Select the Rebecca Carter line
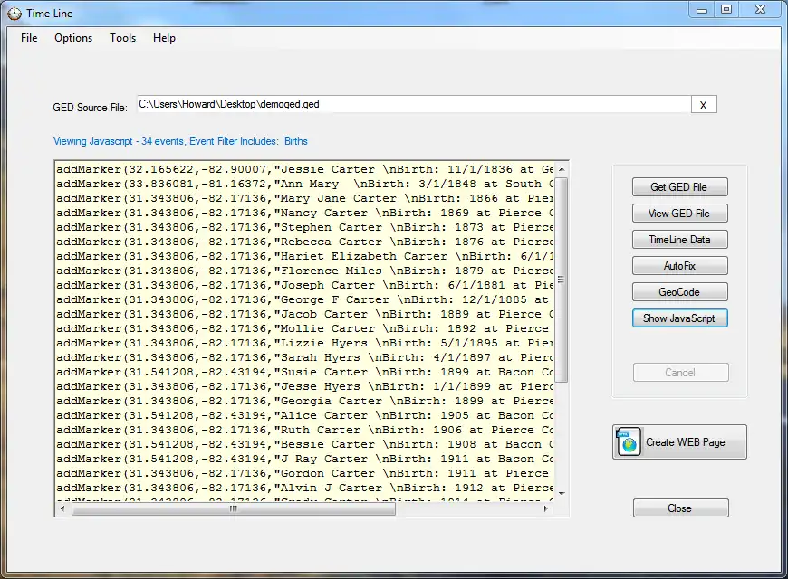The width and height of the screenshot is (788, 579). coord(304,242)
